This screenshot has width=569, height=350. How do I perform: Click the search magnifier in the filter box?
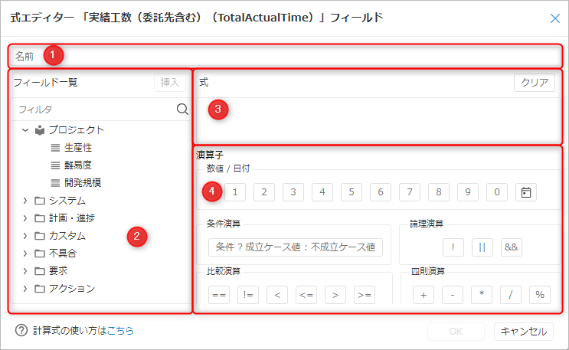[182, 109]
